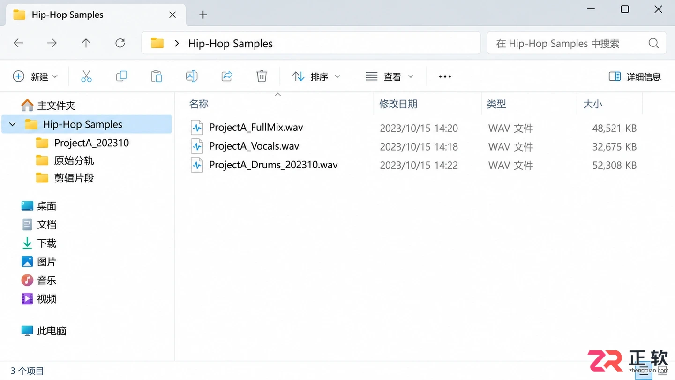Open 主文件夹 in the sidebar
This screenshot has width=675, height=380.
click(x=48, y=105)
